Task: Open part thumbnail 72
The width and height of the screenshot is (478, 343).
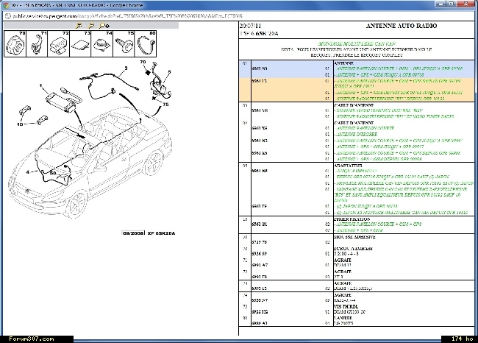Action: click(x=59, y=43)
